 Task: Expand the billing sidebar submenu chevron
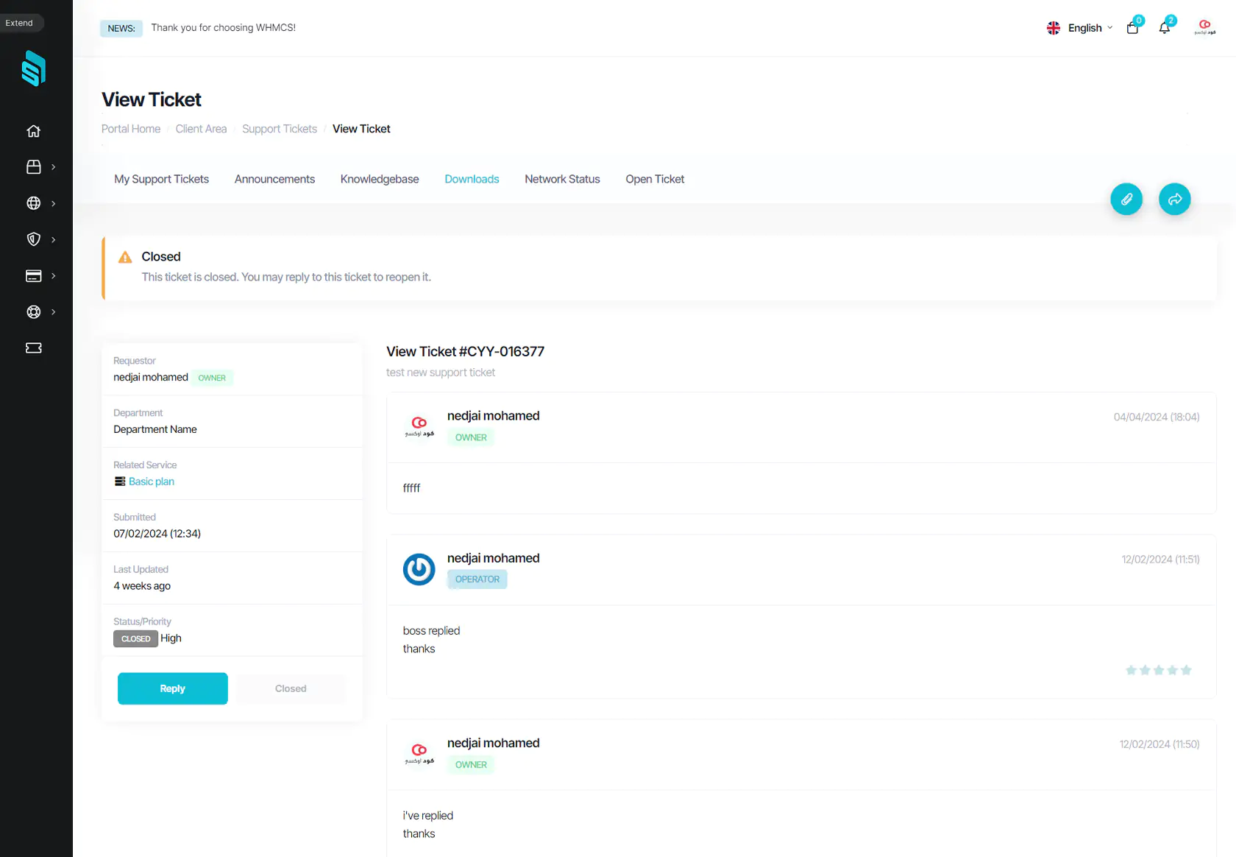coord(54,275)
